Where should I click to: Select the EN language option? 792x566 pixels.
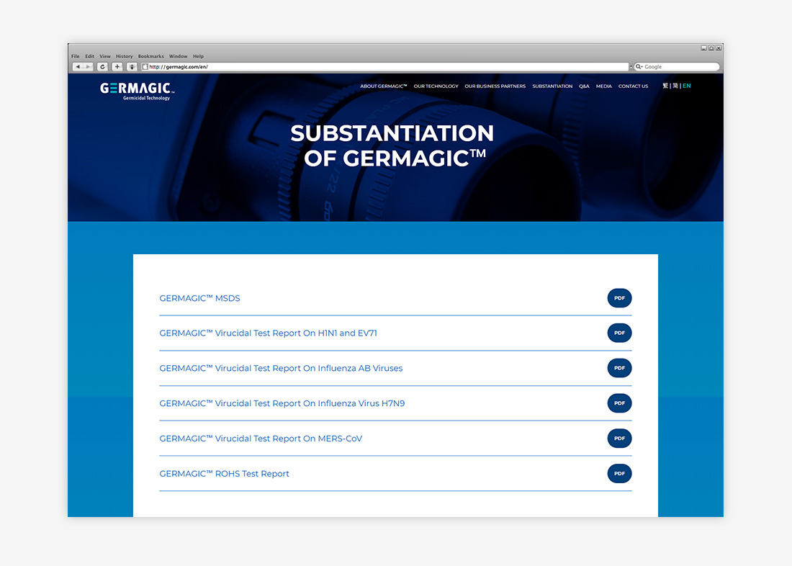coord(687,86)
